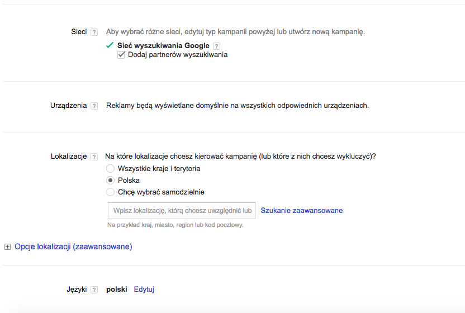Click the bold polski language value
This screenshot has width=465, height=313.
click(117, 290)
